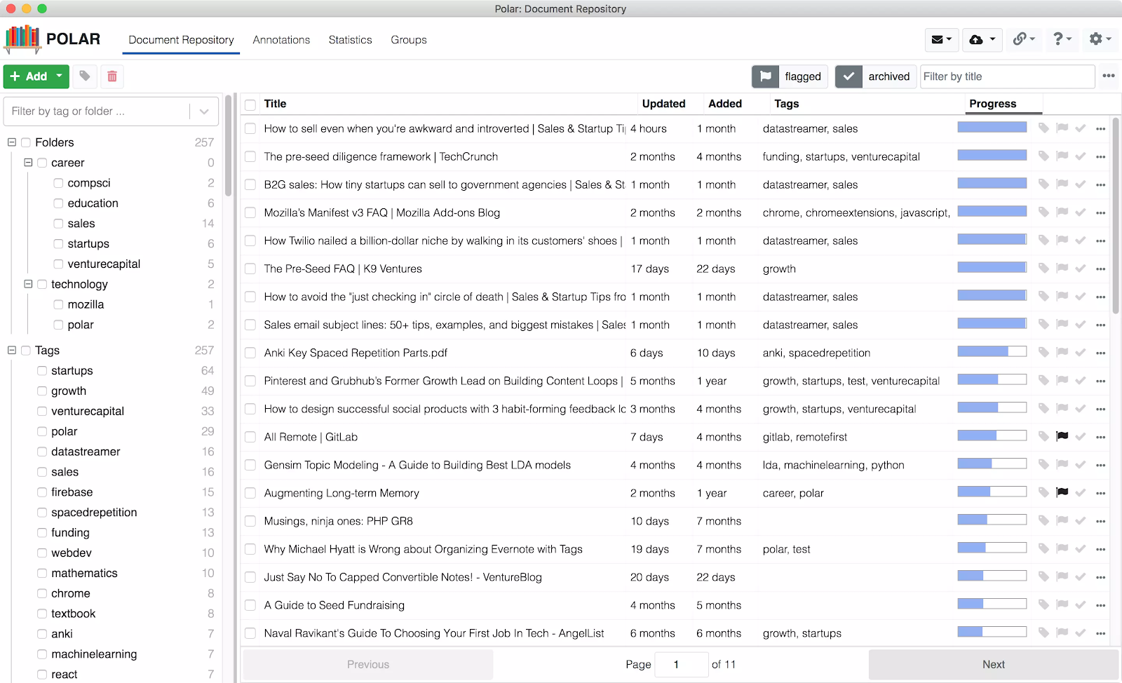
Task: Click the tag icon in the toolbar
Action: (x=85, y=76)
